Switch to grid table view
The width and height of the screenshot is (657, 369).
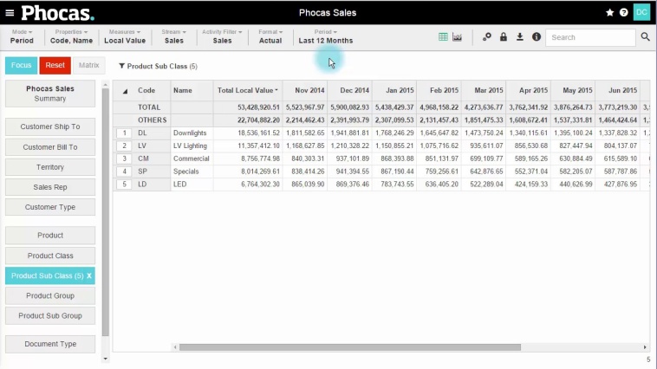(x=443, y=37)
